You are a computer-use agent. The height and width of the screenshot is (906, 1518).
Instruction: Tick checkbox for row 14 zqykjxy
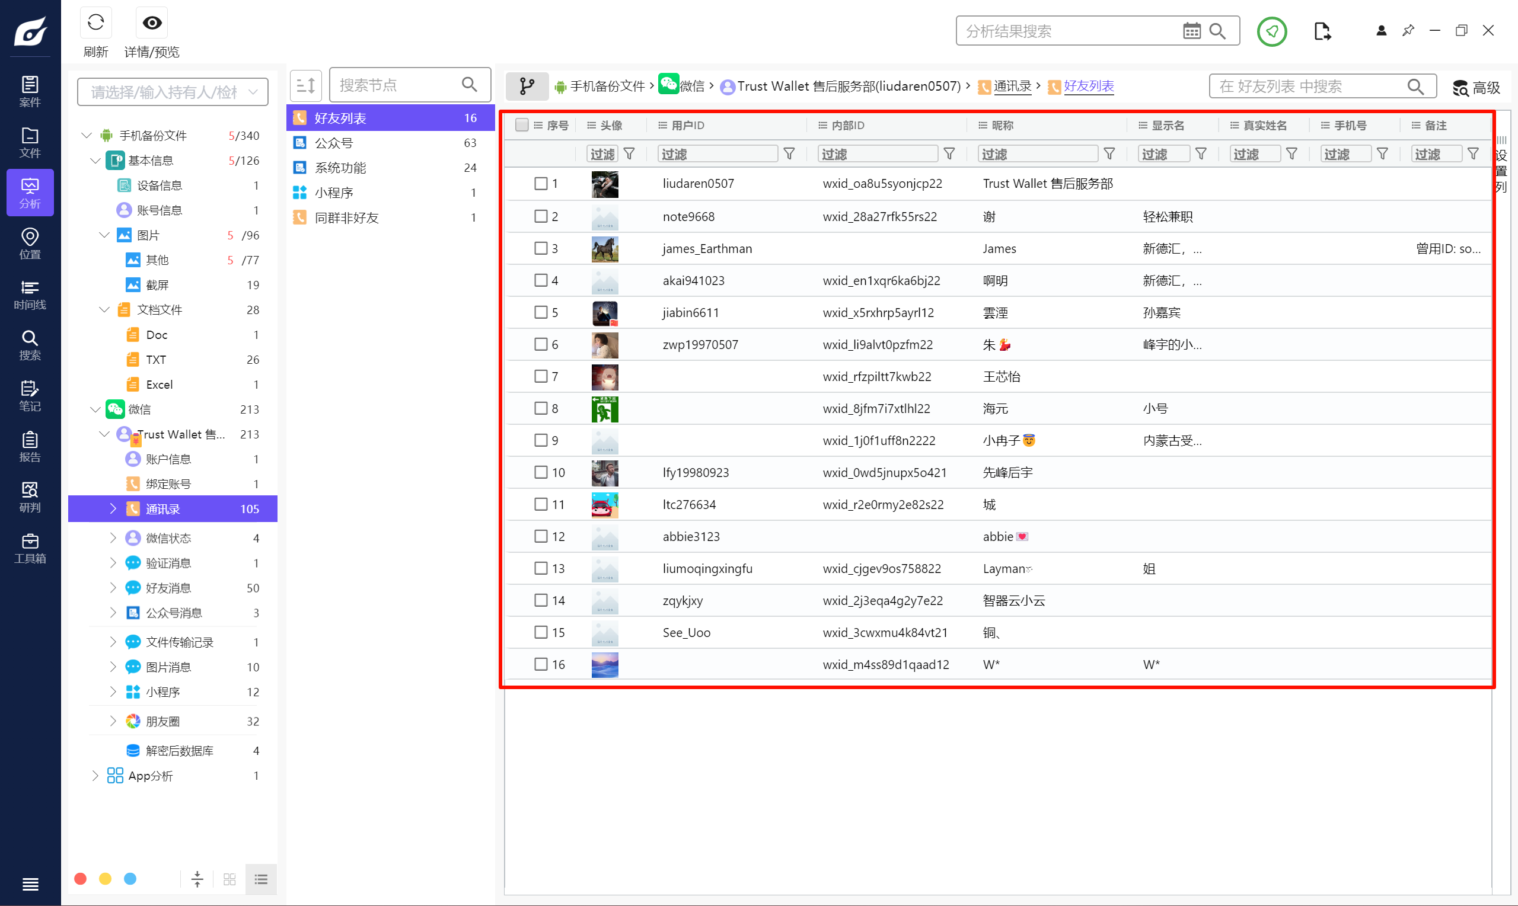[541, 600]
